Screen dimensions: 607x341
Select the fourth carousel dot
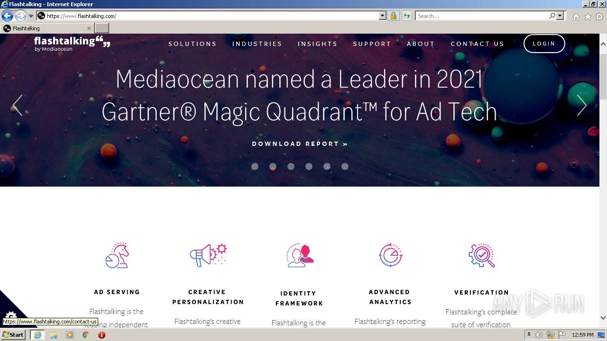(x=309, y=166)
